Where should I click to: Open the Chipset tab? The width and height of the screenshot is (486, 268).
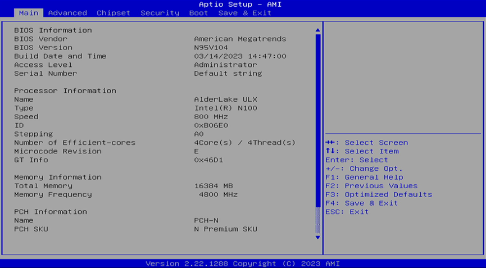tap(113, 13)
